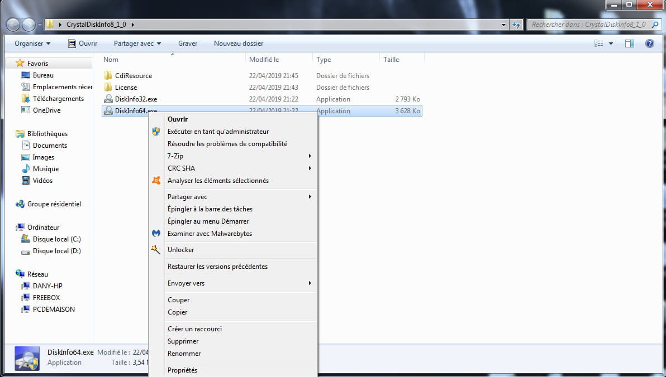Open the address bar history dropdown arrow
The image size is (666, 377).
coord(504,25)
